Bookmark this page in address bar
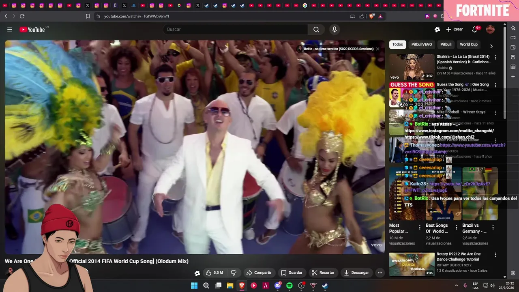This screenshot has width=519, height=292. (88, 16)
